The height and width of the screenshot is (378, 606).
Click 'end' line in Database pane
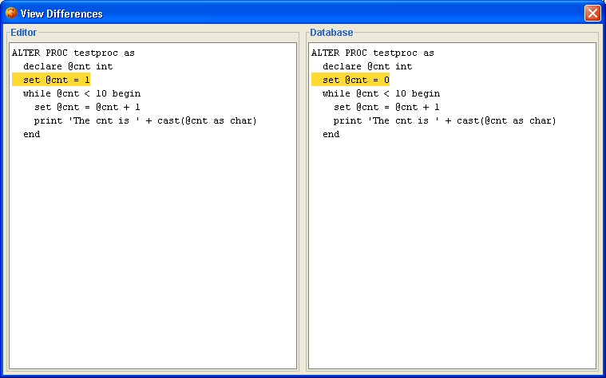(x=331, y=134)
